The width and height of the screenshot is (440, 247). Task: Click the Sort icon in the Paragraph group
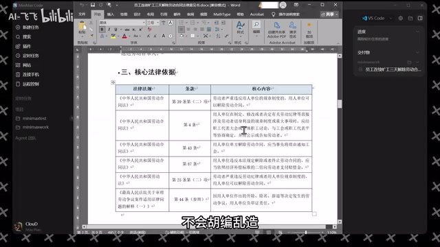(218, 36)
